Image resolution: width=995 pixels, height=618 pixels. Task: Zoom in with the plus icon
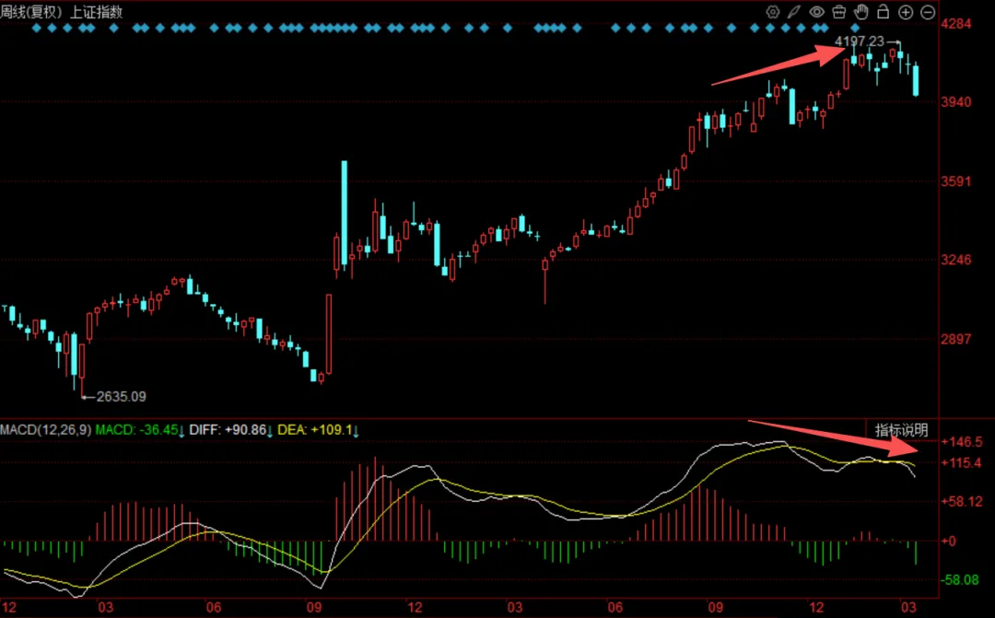(x=906, y=12)
